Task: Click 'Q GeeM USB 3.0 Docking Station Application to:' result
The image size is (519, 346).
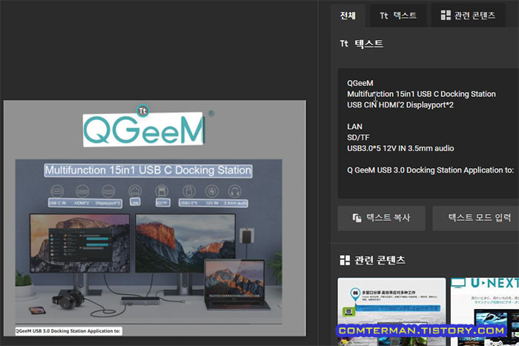Action: (430, 170)
